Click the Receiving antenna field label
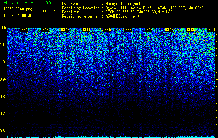This screenshot has width=218, height=138. 80,16
